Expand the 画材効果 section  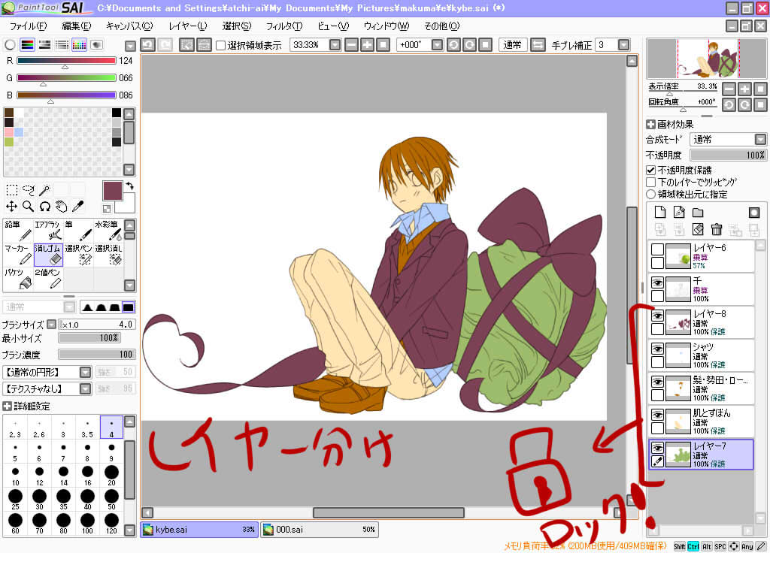(650, 125)
